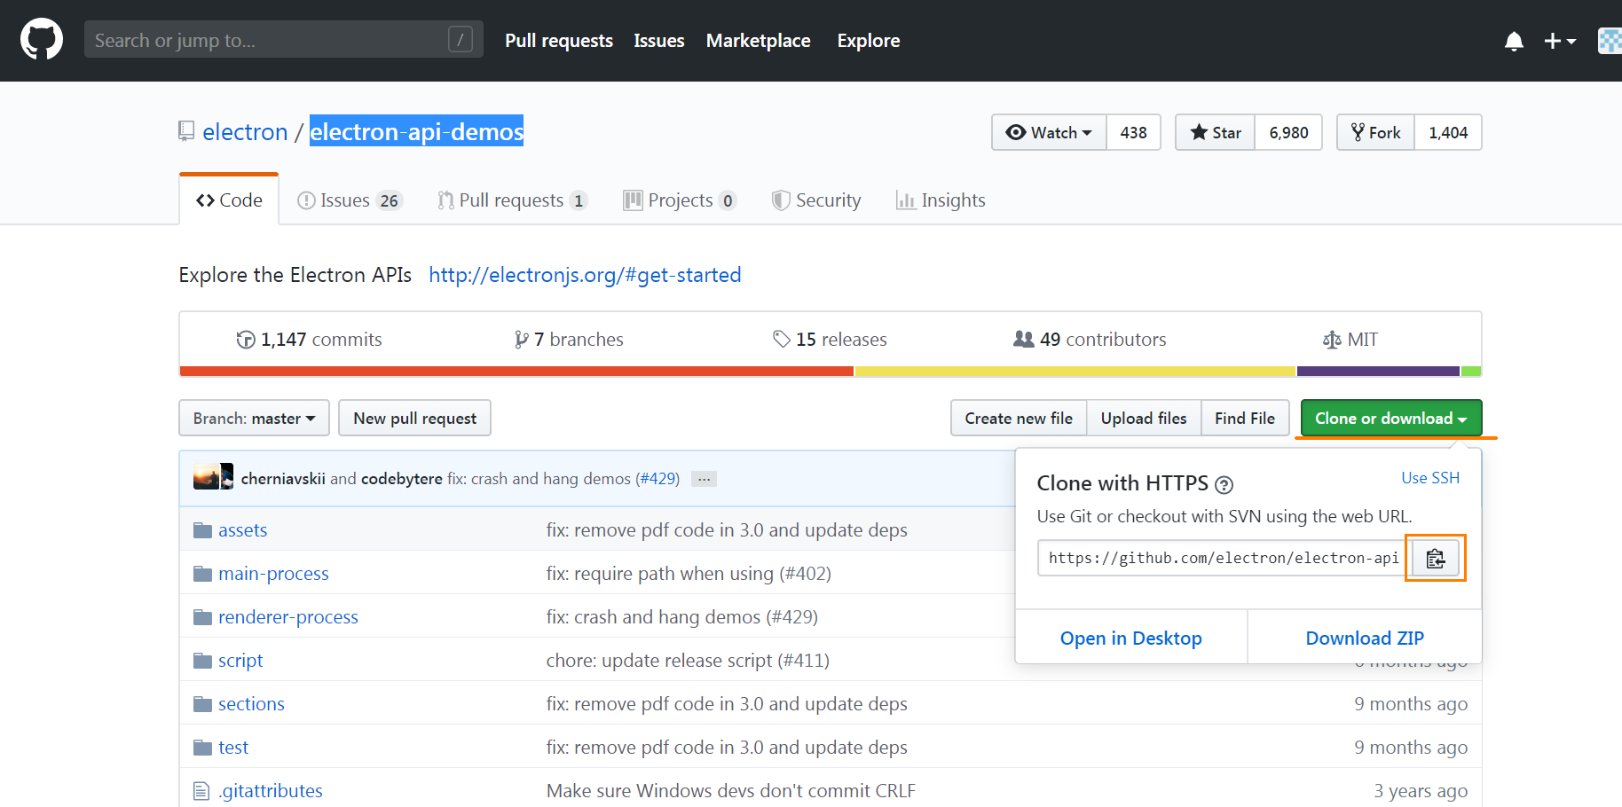Screen dimensions: 1622x807
Task: Open electron-api-demos repository link
Action: pos(416,131)
